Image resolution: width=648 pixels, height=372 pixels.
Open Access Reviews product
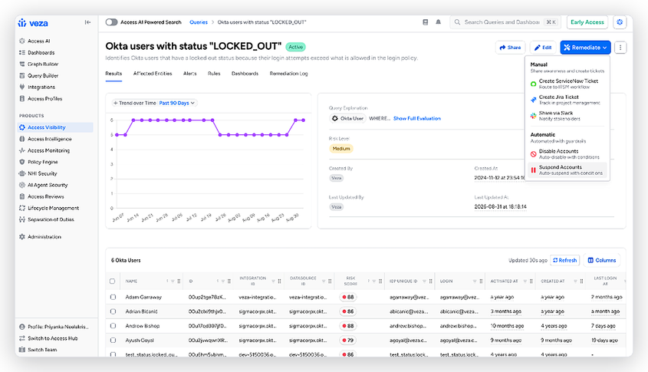click(45, 197)
